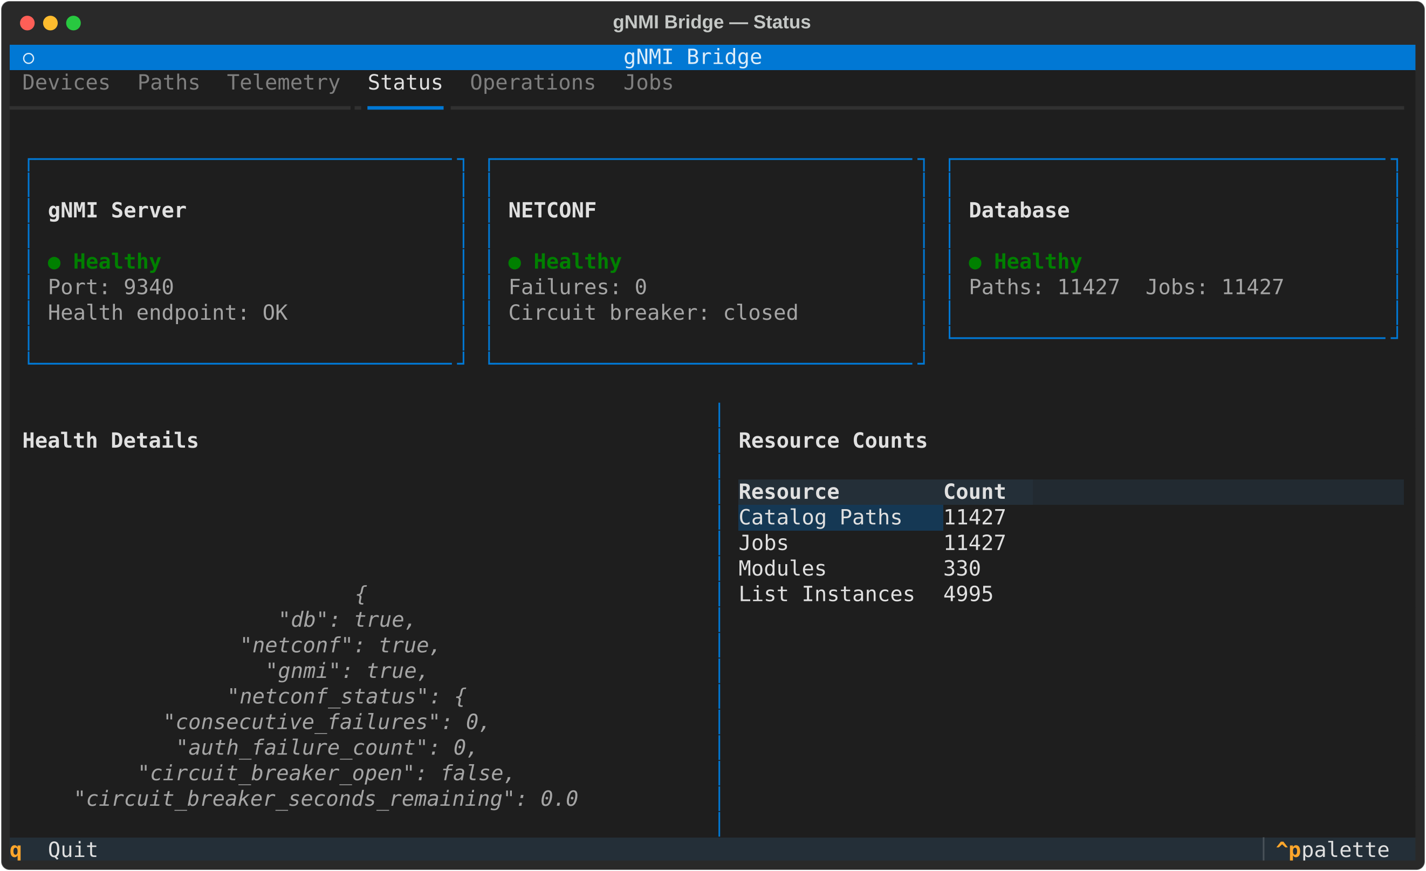
Task: Click the Health endpoint: OK line
Action: pos(167,312)
